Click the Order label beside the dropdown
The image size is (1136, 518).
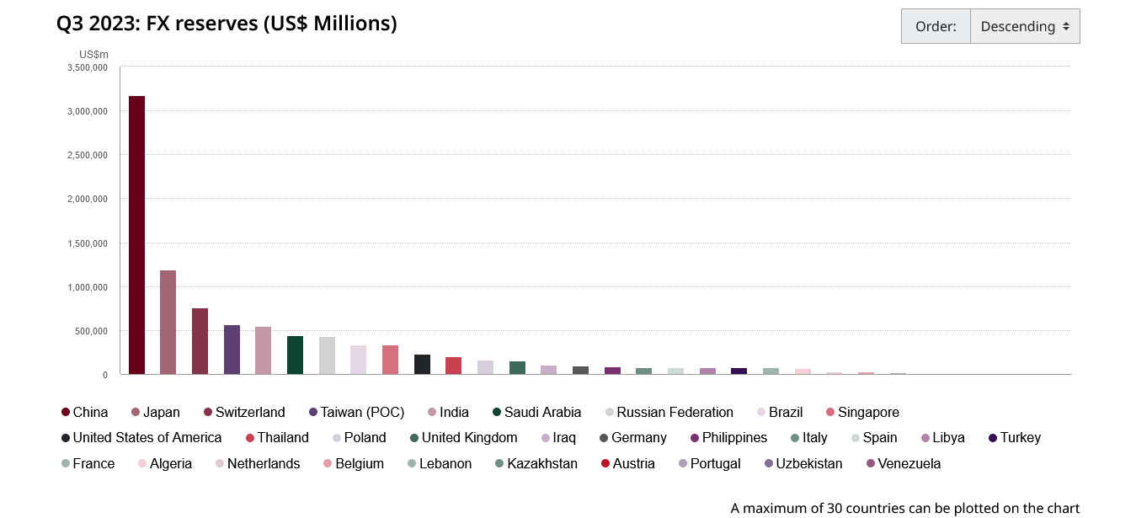936,26
